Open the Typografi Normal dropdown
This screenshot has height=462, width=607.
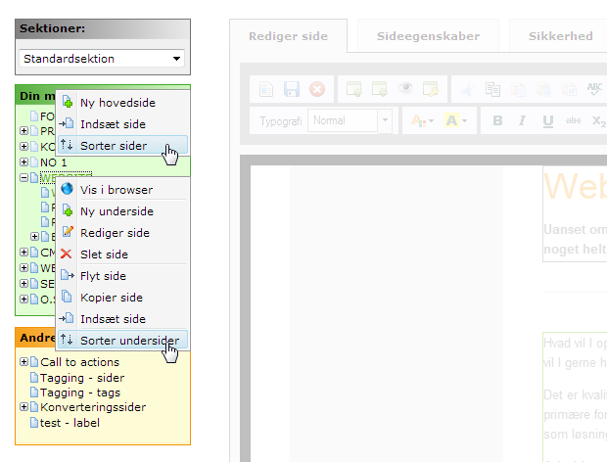350,121
